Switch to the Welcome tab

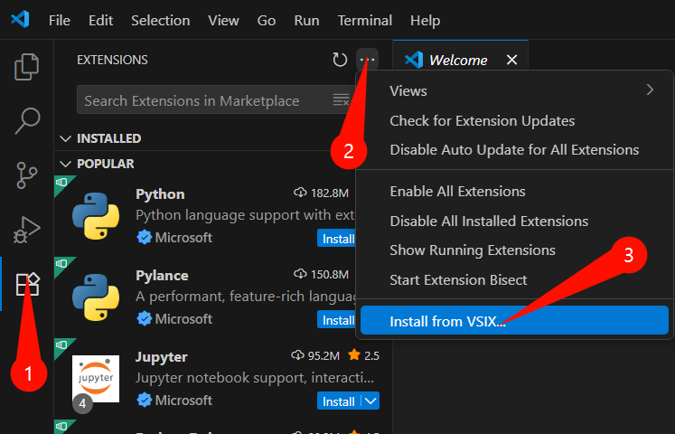458,60
